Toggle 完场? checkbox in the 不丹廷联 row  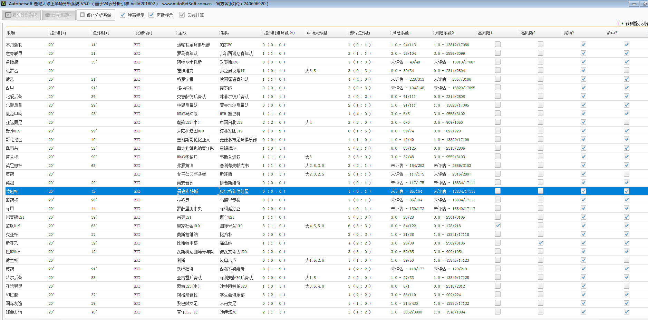[x=583, y=44]
